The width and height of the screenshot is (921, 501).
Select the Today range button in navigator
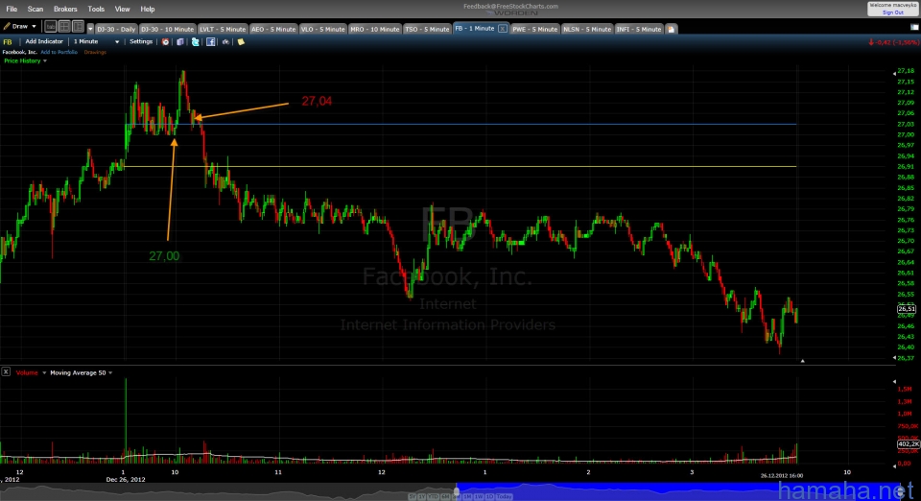[504, 497]
